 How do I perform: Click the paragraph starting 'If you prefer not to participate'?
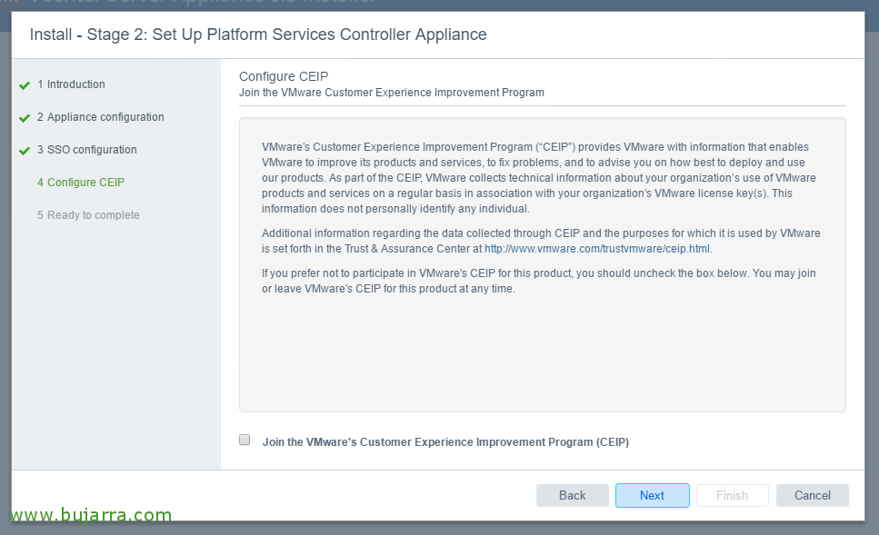click(539, 282)
